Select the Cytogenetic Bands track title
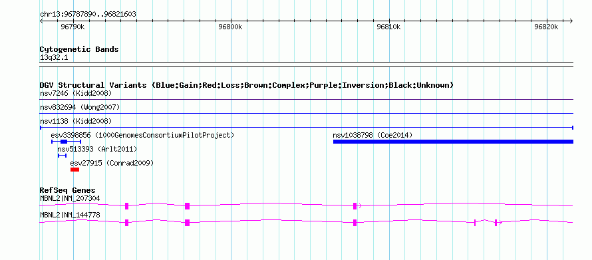The width and height of the screenshot is (592, 260). point(79,49)
